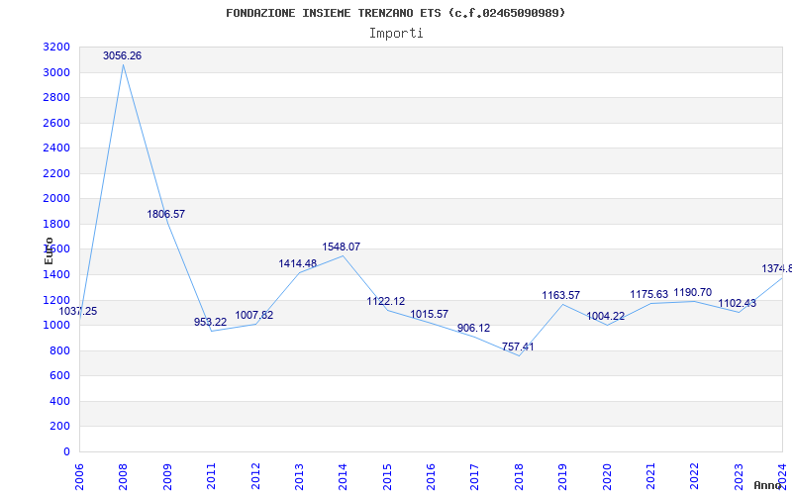Click the x-axis year 2011

[212, 476]
